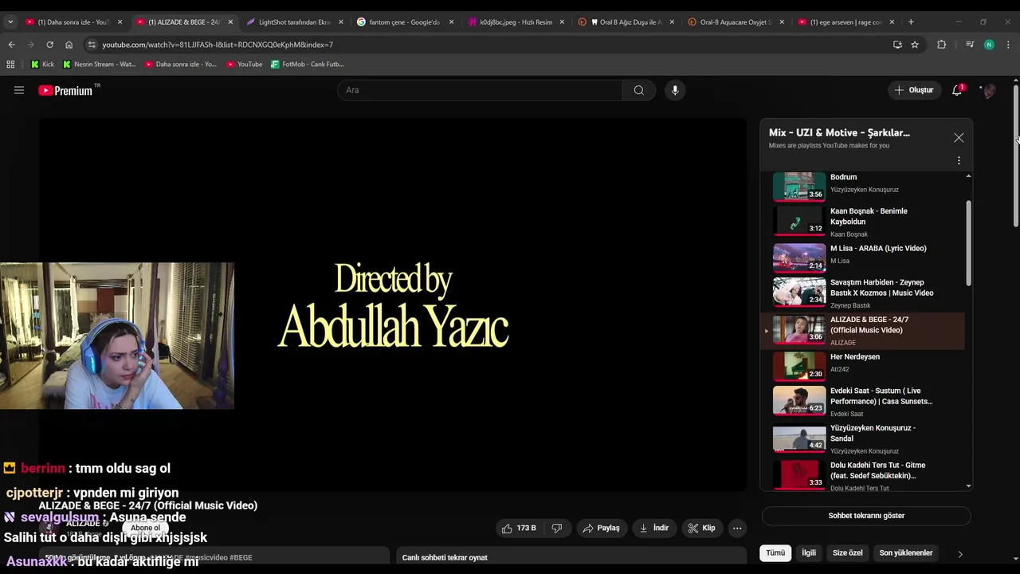Click the address bar URL
1020x574 pixels.
coord(218,45)
